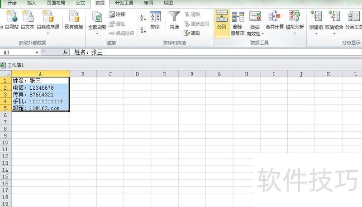362x207 pixels.
Task: Select row 1 header
Action: (5, 81)
